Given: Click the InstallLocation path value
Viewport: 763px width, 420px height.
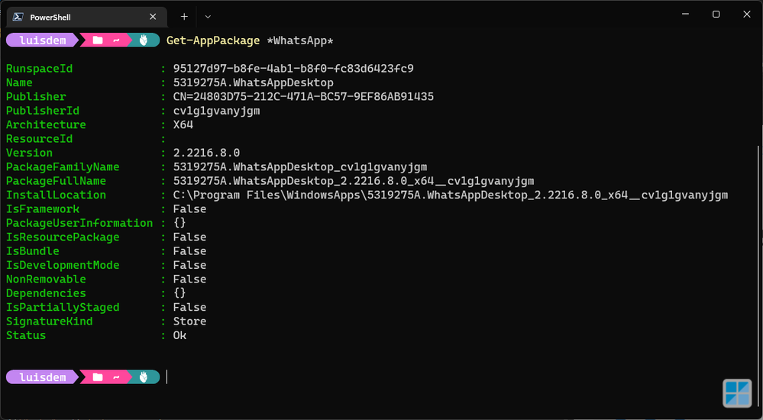Looking at the screenshot, I should point(450,195).
